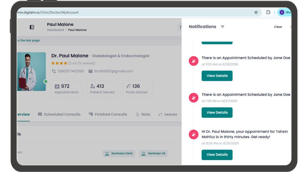This screenshot has height=172, width=306.
Task: Switch to the Scheduled Consults tab
Action: point(59,114)
